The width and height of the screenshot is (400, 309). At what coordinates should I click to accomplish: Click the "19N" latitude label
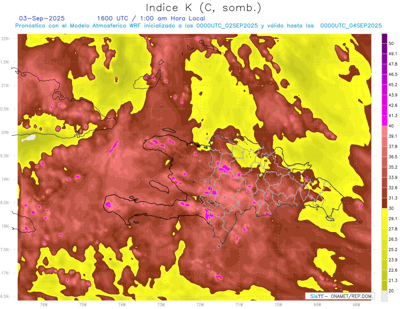click(6, 179)
